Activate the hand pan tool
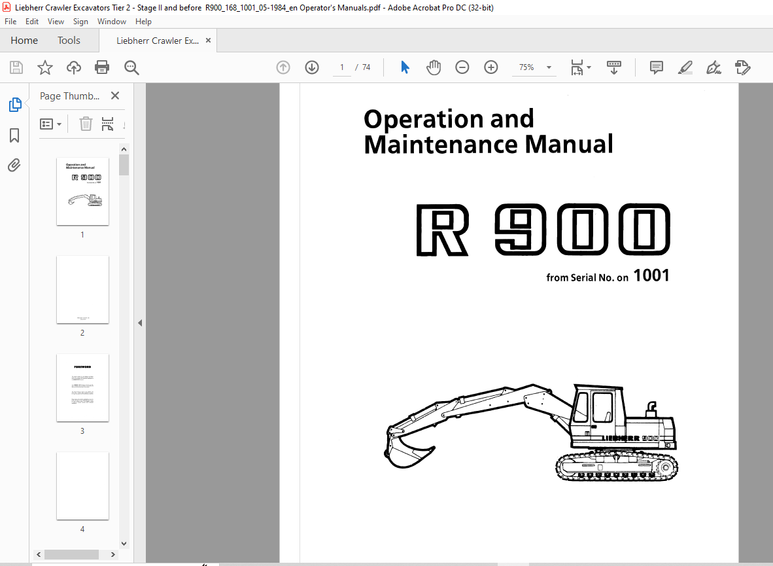Image resolution: width=773 pixels, height=566 pixels. pos(434,67)
